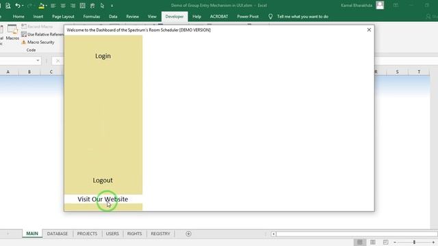This screenshot has width=438, height=246.
Task: Switch to Page Break Preview icon
Action: point(385,242)
